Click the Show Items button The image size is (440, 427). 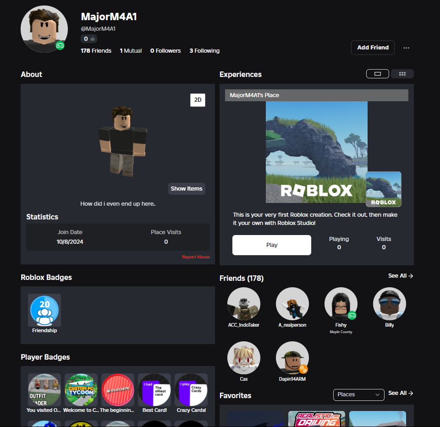pos(187,189)
